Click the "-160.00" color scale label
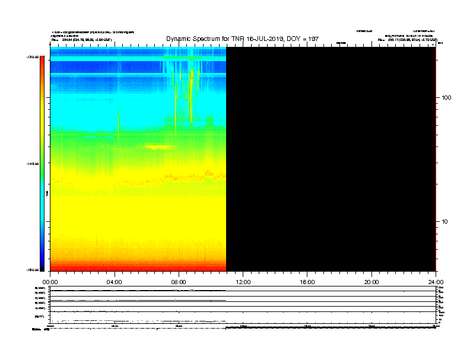 coord(33,270)
